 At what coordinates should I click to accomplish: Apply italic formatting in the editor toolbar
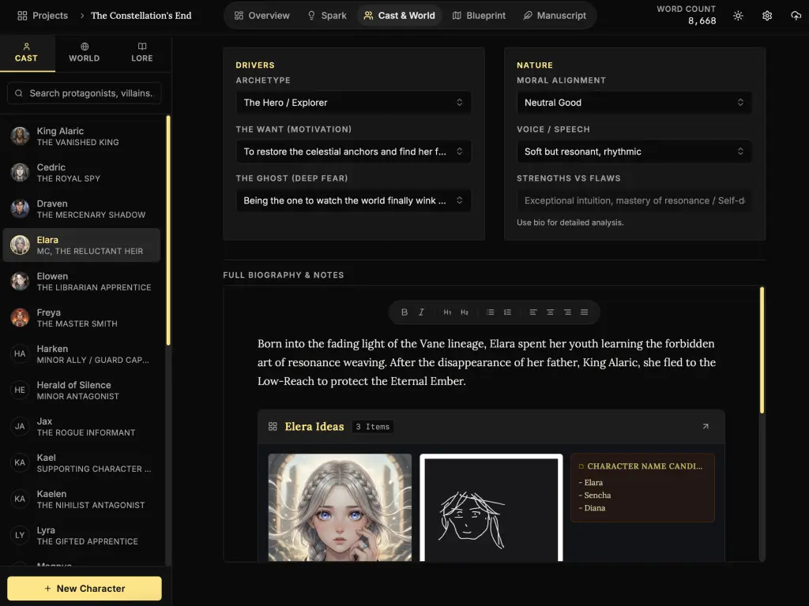[421, 312]
